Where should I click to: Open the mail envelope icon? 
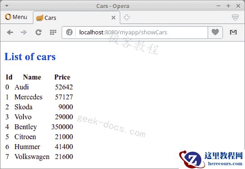[x=233, y=32]
